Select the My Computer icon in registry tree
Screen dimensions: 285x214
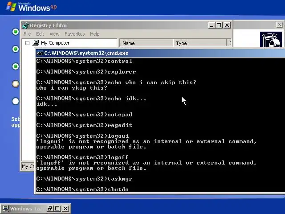[36, 43]
